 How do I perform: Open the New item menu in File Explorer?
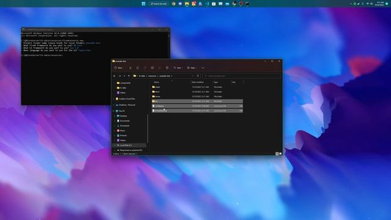pyautogui.click(x=119, y=68)
